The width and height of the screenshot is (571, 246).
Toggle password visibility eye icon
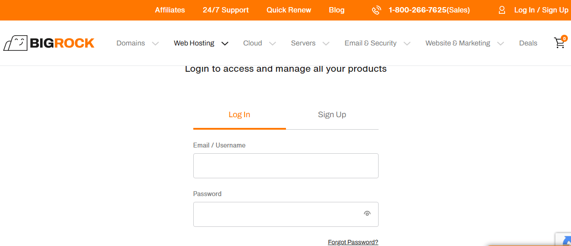point(367,214)
